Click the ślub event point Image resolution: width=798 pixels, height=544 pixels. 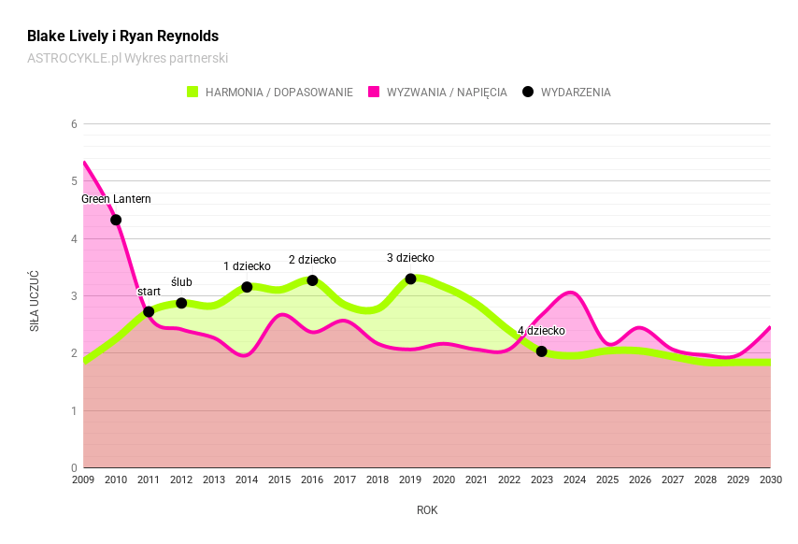click(x=181, y=303)
